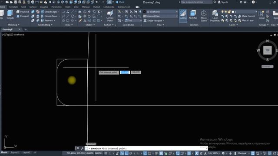Image resolution: width=278 pixels, height=156 pixels.
Task: Click the search keyword input field
Action: point(196,2)
